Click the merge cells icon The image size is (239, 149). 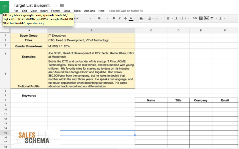coord(157,18)
